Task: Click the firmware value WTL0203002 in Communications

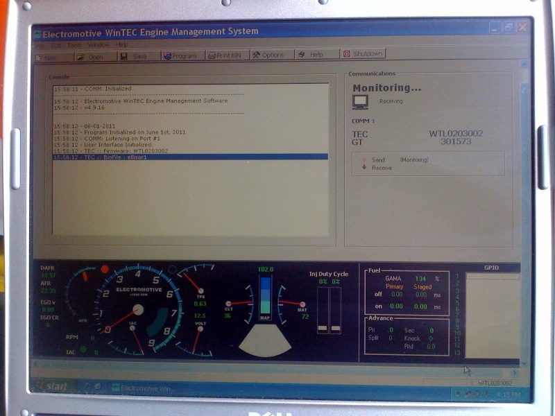Action: point(456,133)
